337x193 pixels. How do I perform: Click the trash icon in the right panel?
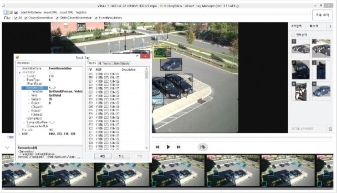pos(330,129)
